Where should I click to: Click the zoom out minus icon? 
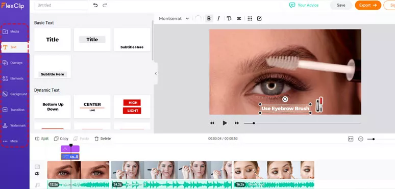361,139
